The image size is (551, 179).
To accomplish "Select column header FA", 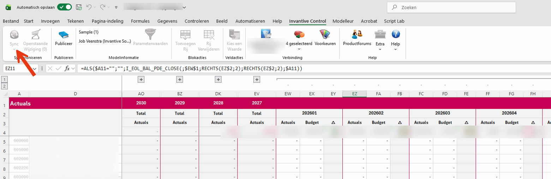I will (x=378, y=94).
